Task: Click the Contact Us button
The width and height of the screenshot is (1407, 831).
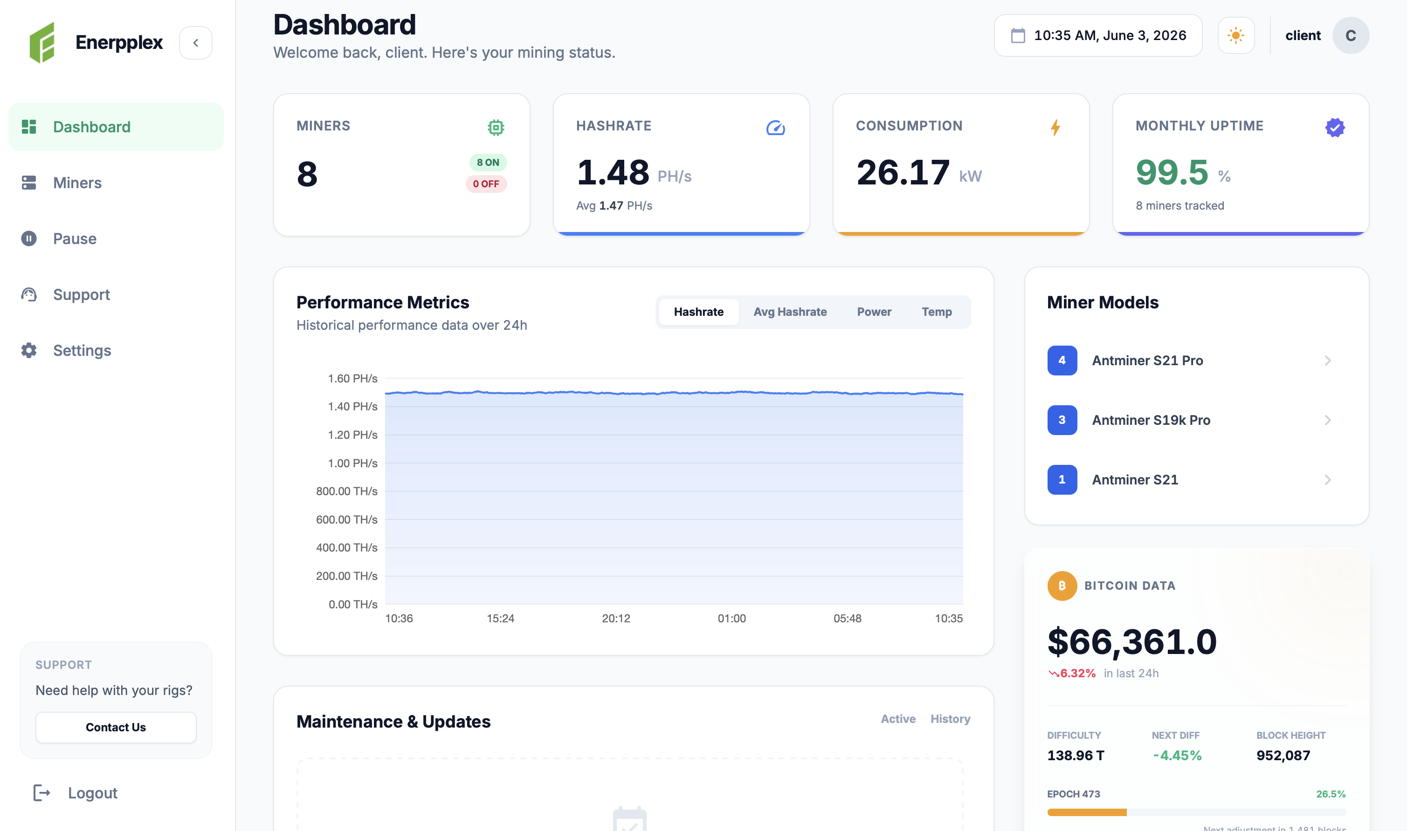Action: (116, 728)
